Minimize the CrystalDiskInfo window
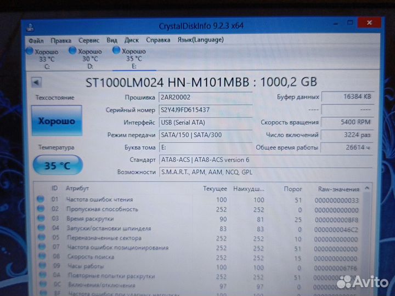The image size is (395, 296). pyautogui.click(x=336, y=24)
